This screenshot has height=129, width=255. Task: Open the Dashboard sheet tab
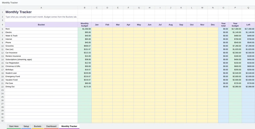[x=51, y=126]
